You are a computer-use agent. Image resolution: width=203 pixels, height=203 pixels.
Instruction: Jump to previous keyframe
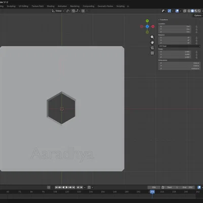[60, 187]
